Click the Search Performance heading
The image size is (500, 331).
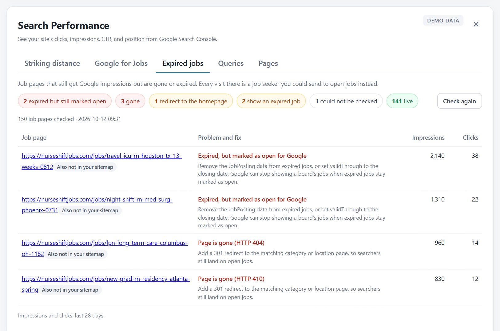[x=63, y=26]
